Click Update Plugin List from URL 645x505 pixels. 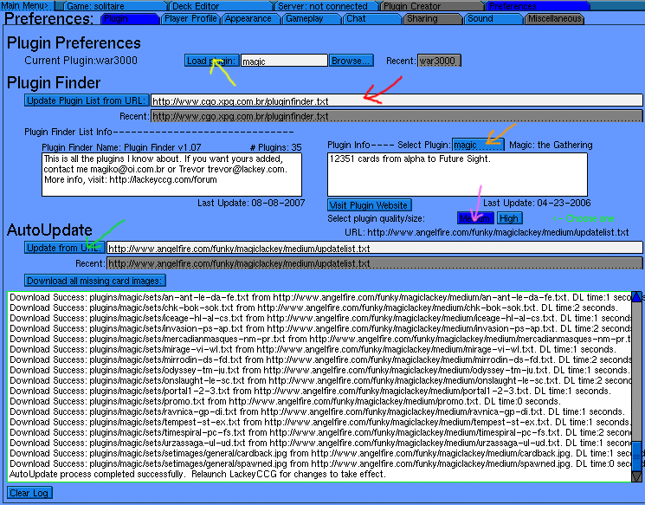coord(87,100)
